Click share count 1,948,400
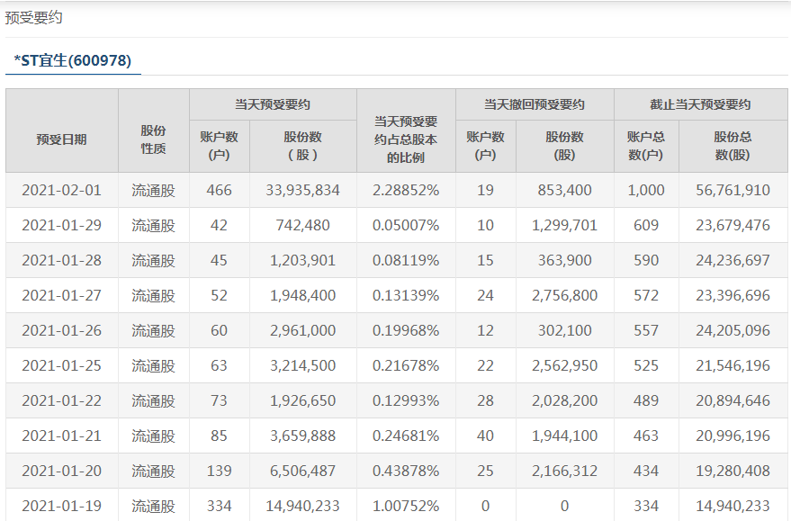This screenshot has width=791, height=521. 302,295
